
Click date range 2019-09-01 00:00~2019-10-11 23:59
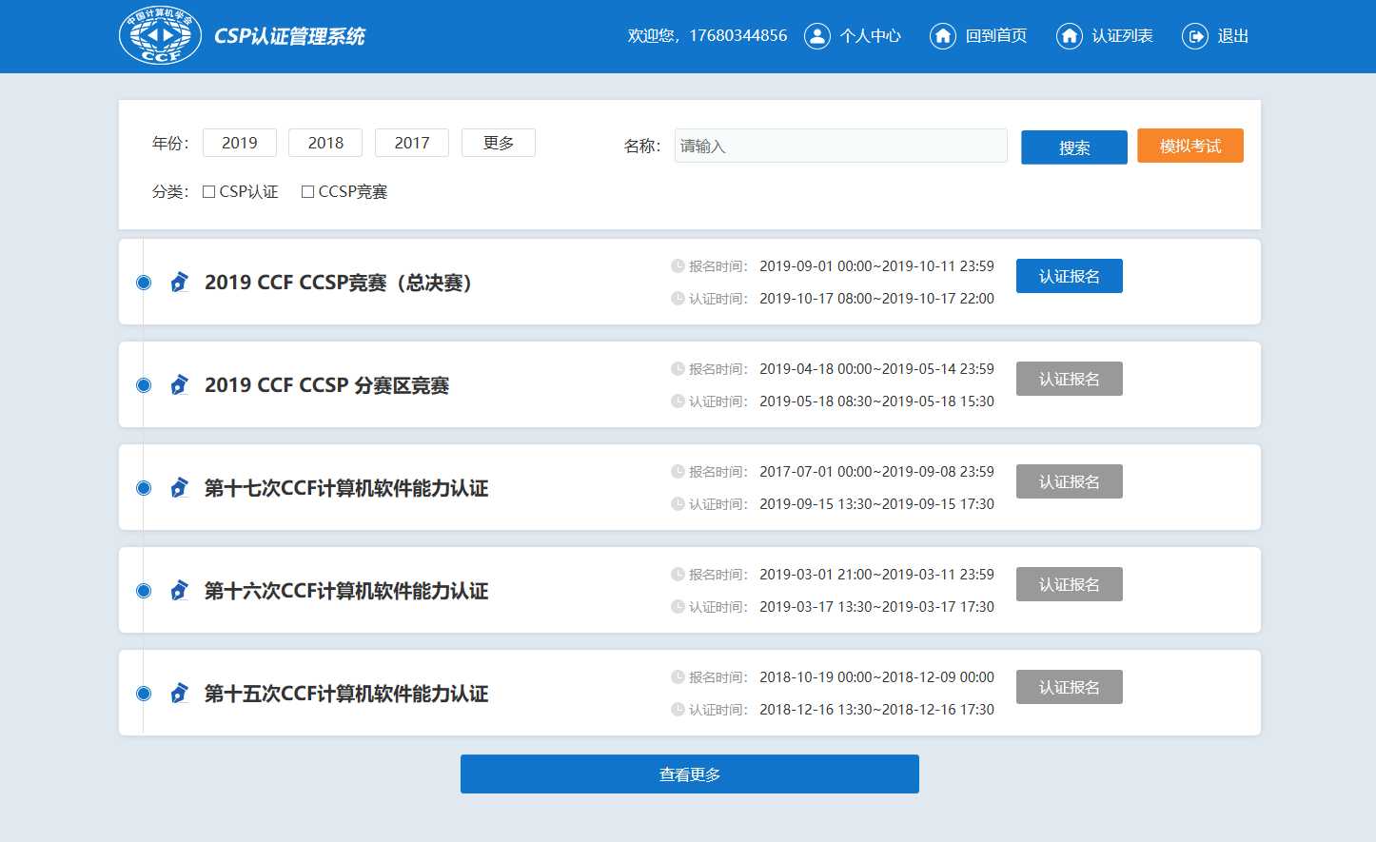tap(876, 266)
